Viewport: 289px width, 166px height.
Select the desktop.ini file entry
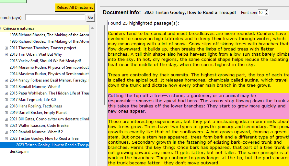coord(19,151)
